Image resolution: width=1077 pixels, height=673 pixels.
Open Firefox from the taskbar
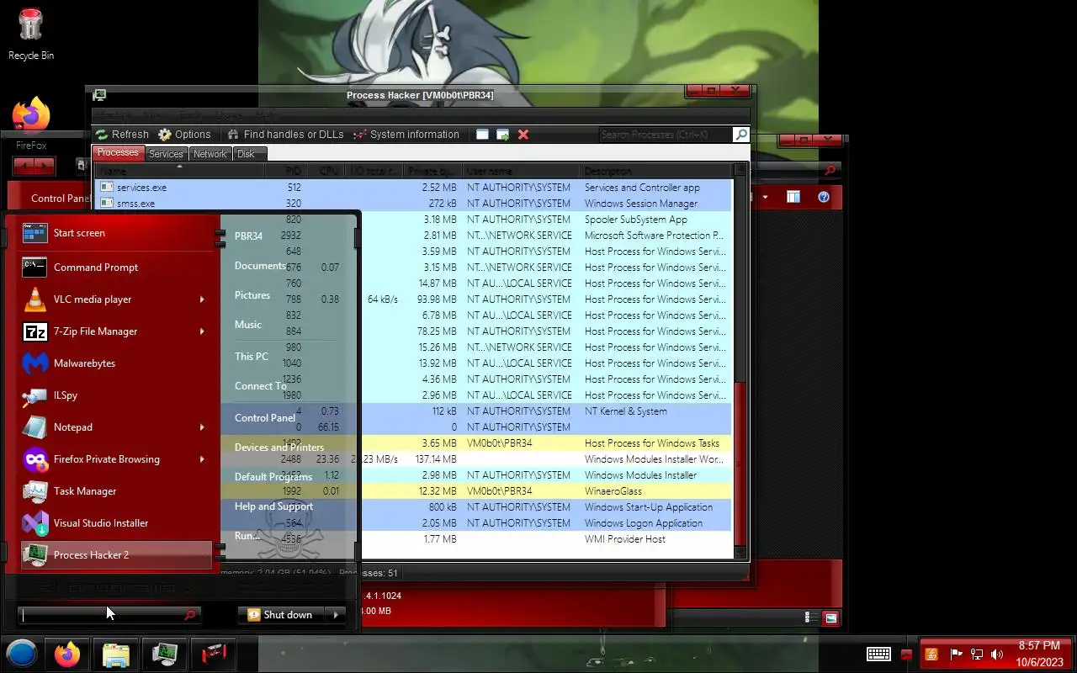[x=67, y=654]
